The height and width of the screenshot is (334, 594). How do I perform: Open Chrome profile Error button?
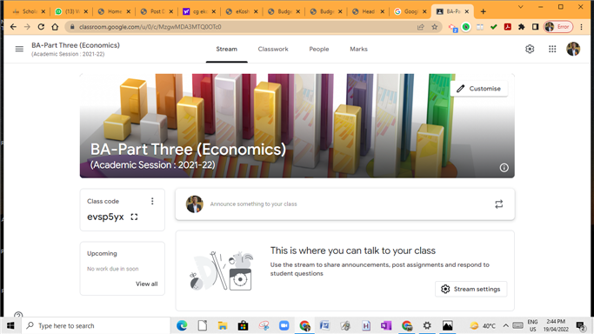coord(558,27)
